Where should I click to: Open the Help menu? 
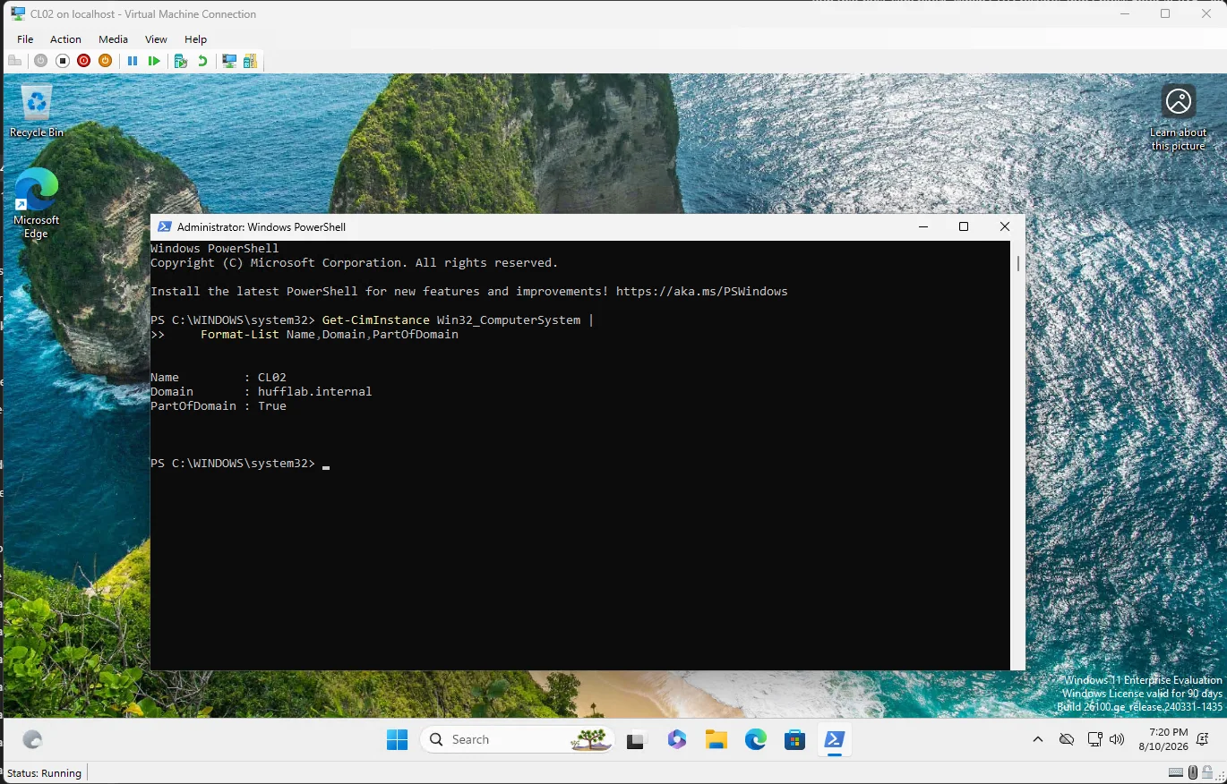[195, 39]
